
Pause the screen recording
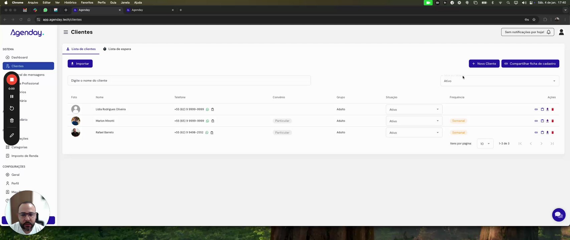[x=12, y=96]
